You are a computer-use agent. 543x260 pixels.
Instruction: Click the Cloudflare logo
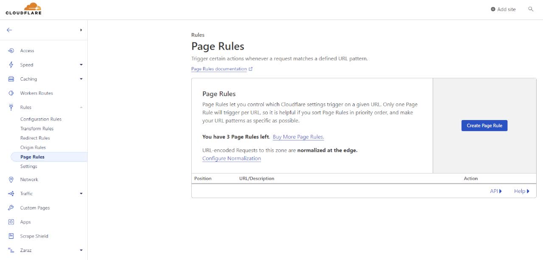(23, 9)
